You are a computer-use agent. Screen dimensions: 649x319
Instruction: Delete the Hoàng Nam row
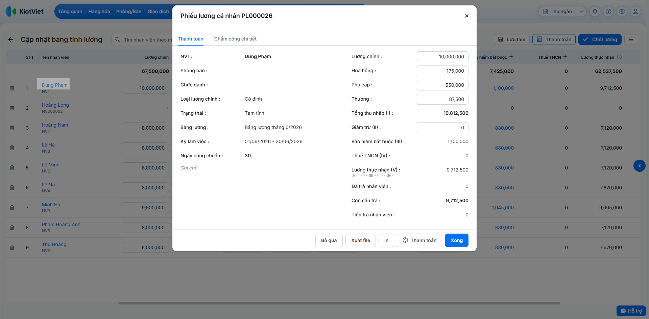coord(12,128)
